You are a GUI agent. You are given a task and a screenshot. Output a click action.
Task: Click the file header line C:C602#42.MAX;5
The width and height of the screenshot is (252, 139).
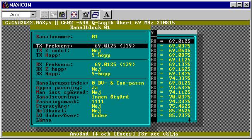point(90,23)
